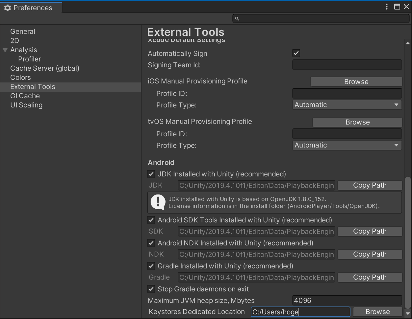Click the JDK info warning icon
Viewport: 412px width, 319px height.
coord(158,202)
